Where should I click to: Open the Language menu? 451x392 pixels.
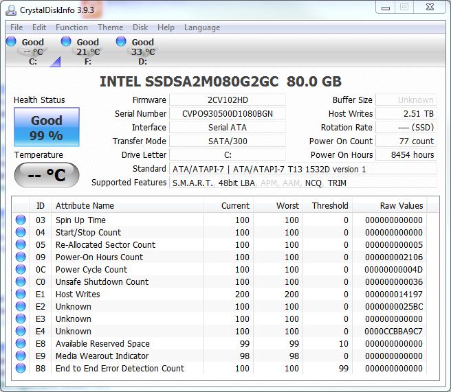coord(202,27)
